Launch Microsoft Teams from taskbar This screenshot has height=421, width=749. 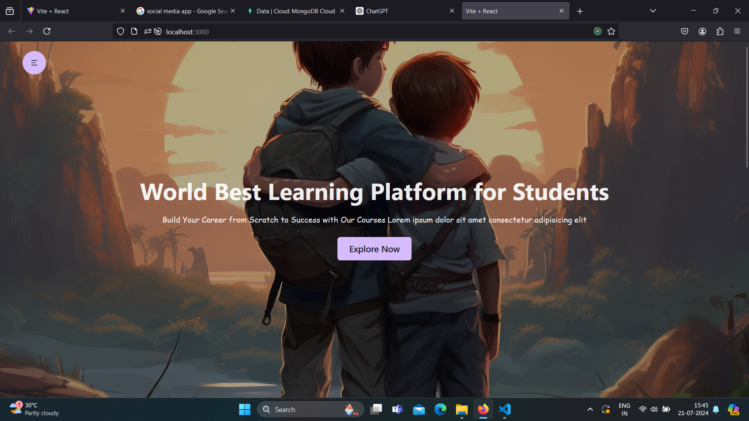pos(398,409)
